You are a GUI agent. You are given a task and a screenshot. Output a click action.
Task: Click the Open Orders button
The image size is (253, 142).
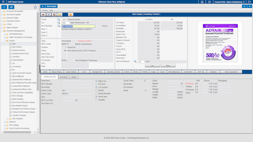[71, 72]
